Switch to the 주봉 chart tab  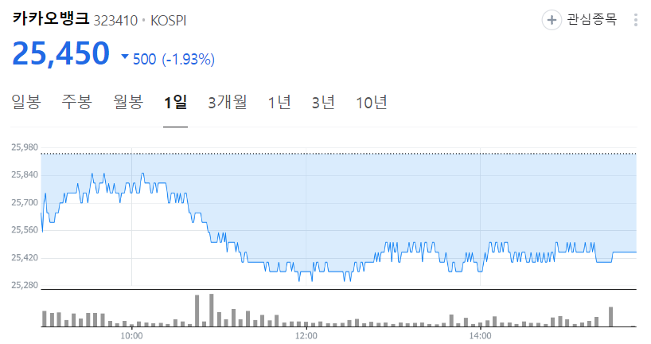pos(77,102)
